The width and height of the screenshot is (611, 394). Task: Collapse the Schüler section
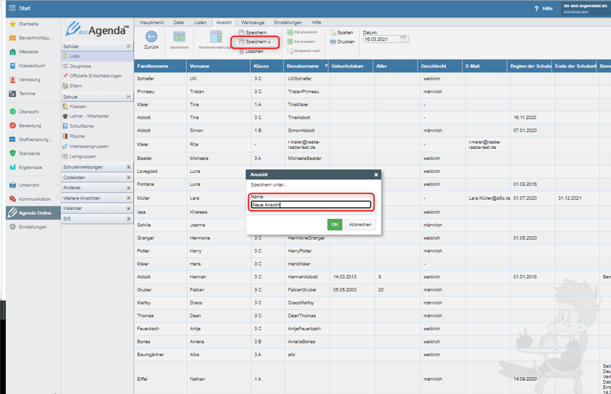click(x=129, y=46)
